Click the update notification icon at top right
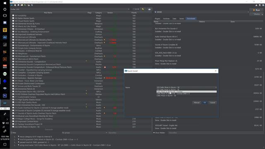 tap(260, 5)
